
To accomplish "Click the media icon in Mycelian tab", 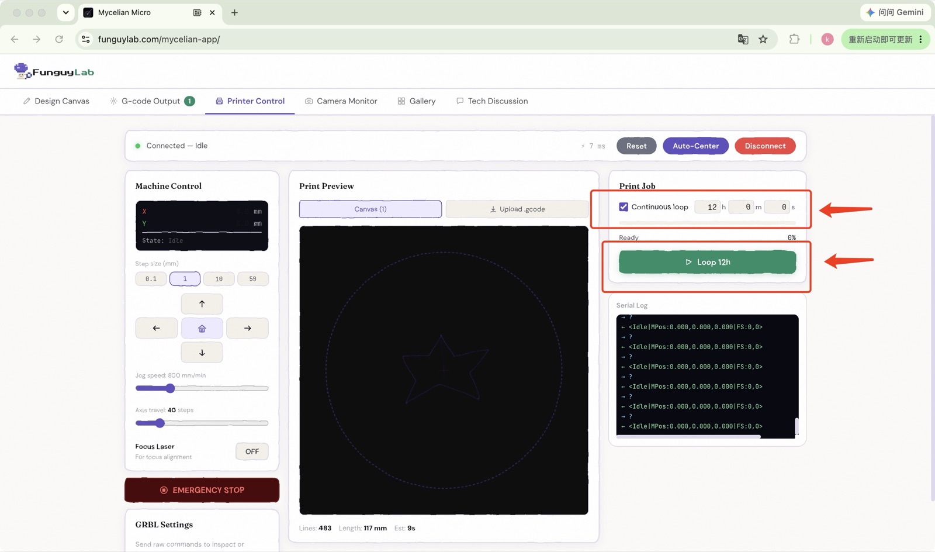I will pyautogui.click(x=197, y=12).
